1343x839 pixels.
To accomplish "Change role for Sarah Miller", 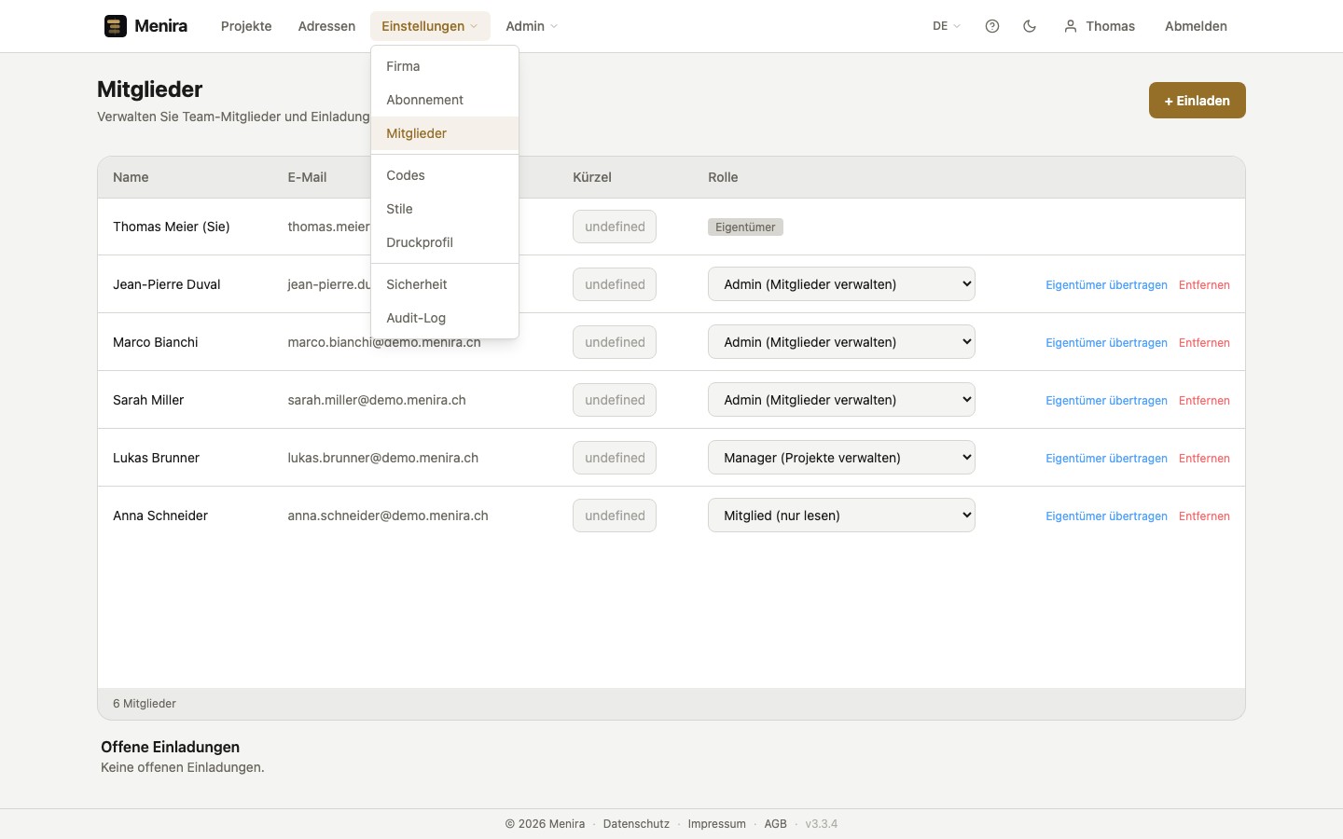I will coord(841,400).
